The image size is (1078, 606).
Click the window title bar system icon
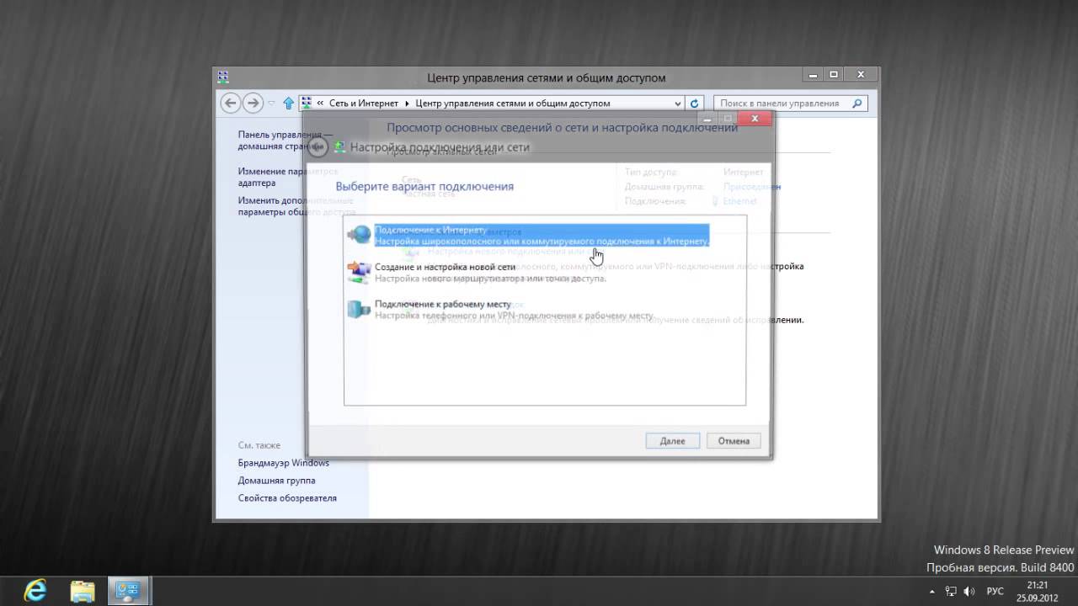coord(223,77)
